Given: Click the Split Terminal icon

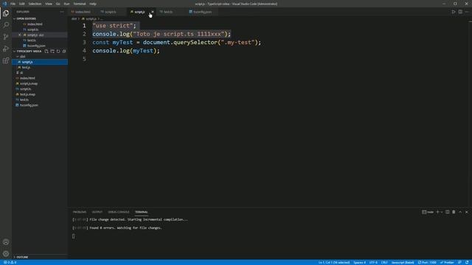Looking at the screenshot, I should pyautogui.click(x=448, y=212).
